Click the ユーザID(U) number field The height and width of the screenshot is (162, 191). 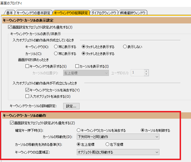pos(138,73)
